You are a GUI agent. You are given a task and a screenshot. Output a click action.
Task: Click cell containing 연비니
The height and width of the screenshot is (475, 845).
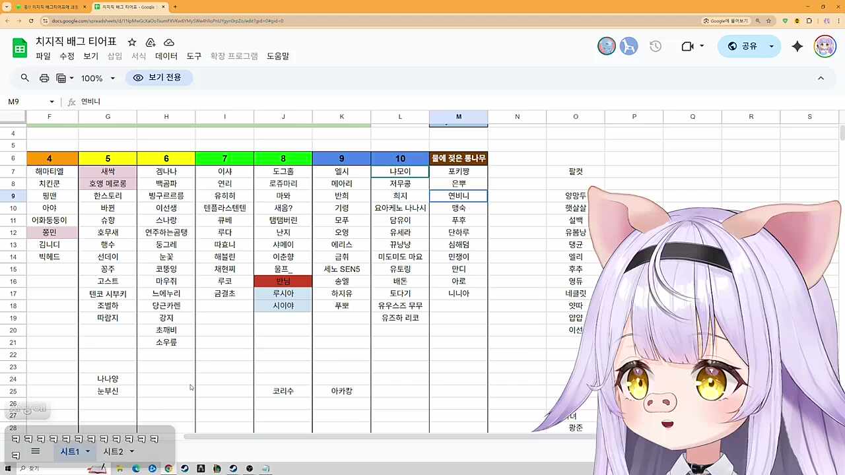coord(458,195)
